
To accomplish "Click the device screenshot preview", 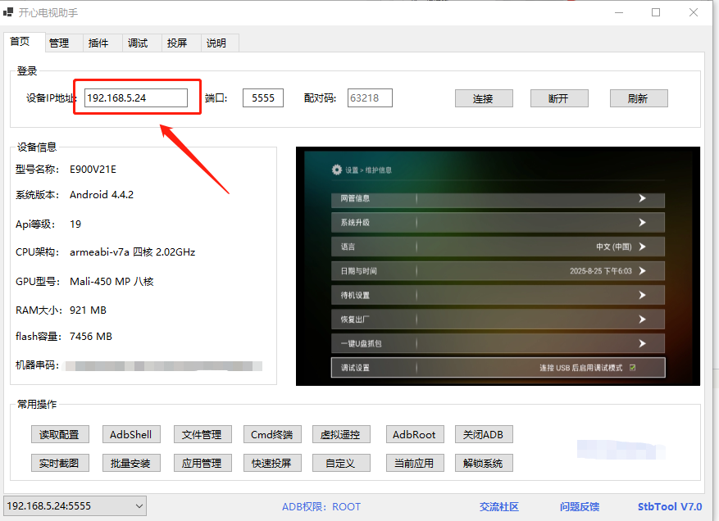I will (x=498, y=266).
